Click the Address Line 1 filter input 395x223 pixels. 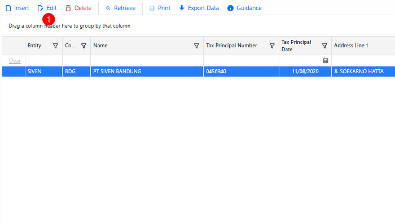pyautogui.click(x=363, y=61)
